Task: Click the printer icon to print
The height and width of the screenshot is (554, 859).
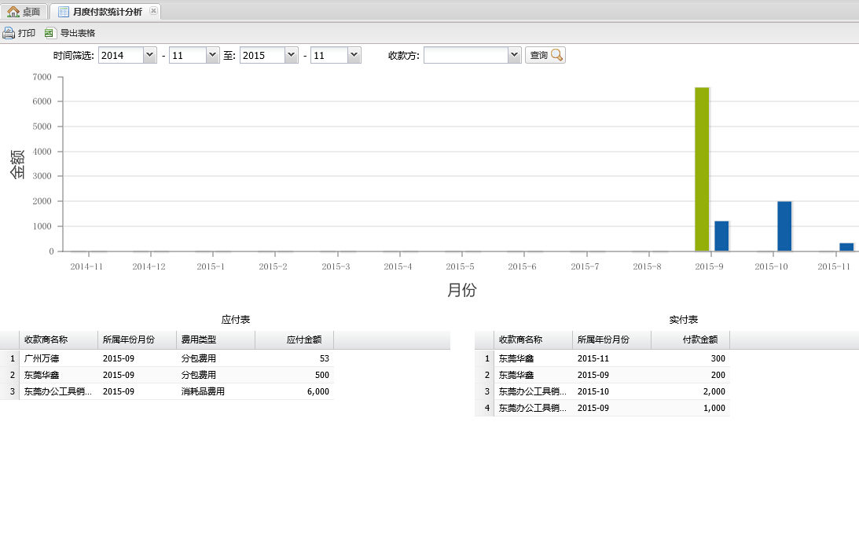Action: point(9,33)
